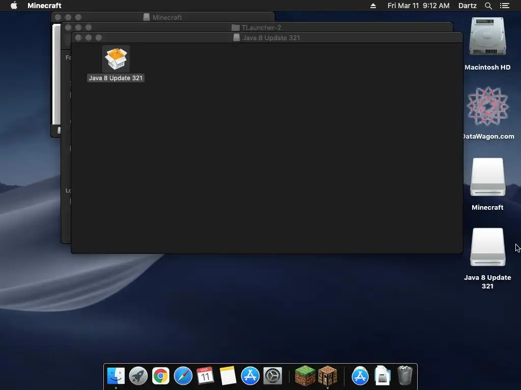
Task: Click the eject icon in the menu bar
Action: pyautogui.click(x=373, y=6)
